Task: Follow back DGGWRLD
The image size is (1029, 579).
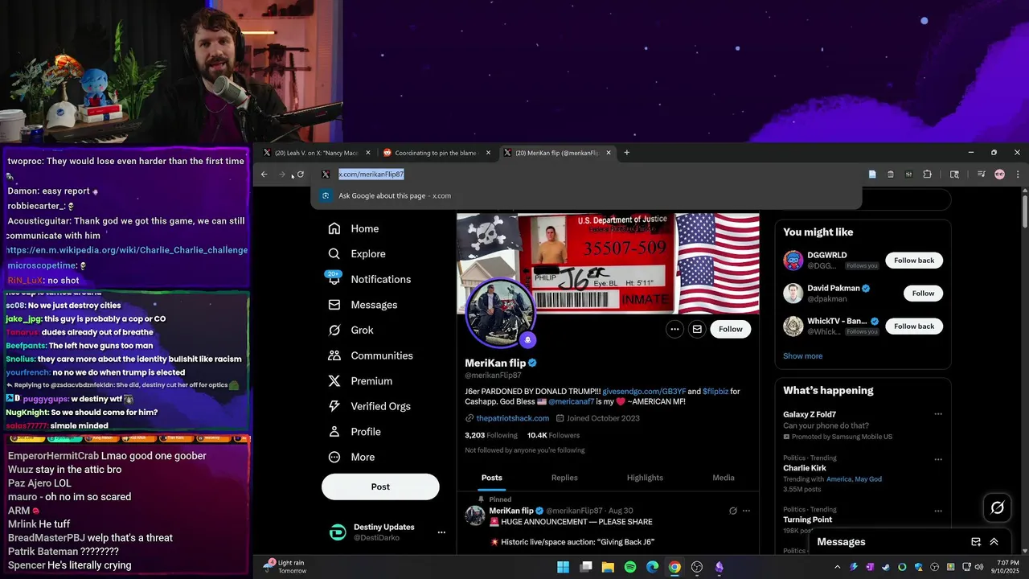Action: pyautogui.click(x=914, y=261)
